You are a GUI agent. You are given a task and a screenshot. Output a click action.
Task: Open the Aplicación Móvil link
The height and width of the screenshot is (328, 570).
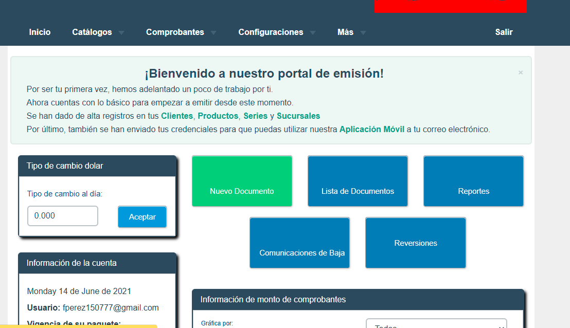(371, 129)
